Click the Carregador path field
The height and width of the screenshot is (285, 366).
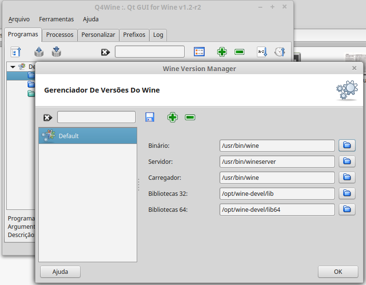(277, 177)
